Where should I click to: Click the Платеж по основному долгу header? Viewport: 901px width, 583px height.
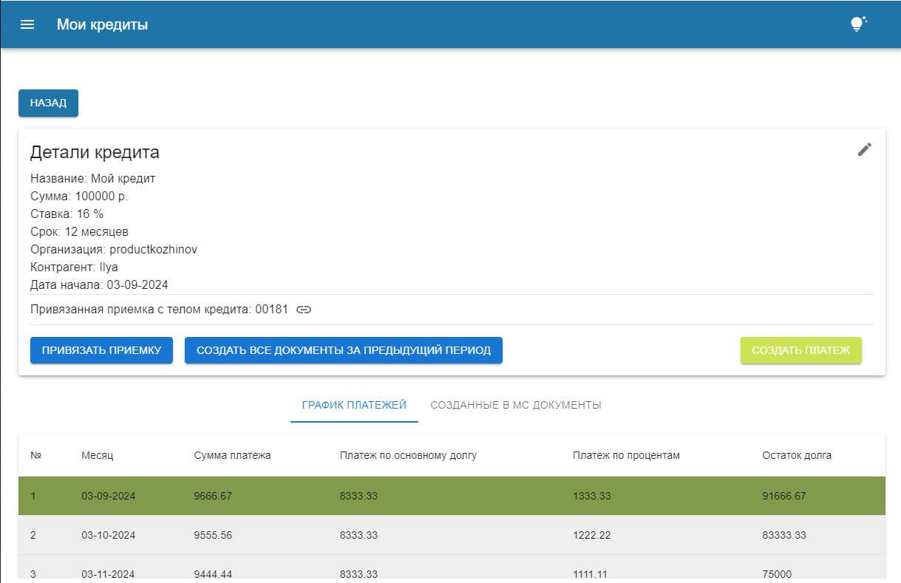408,455
